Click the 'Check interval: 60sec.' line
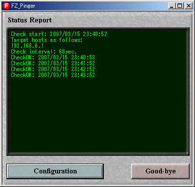The height and width of the screenshot is (187, 195). tap(43, 52)
